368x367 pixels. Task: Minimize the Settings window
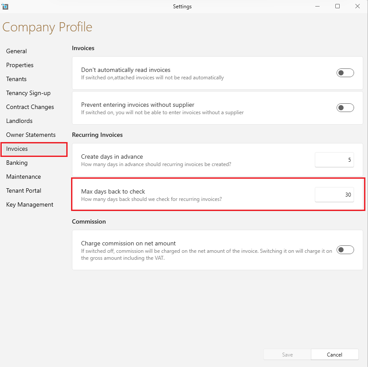(317, 7)
